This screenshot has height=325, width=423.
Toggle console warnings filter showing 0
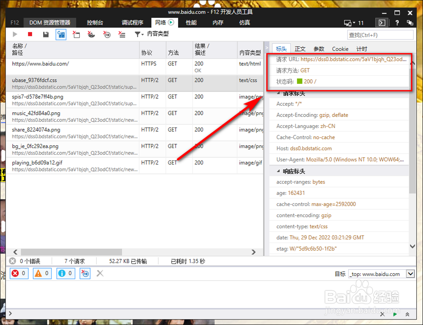pos(42,273)
